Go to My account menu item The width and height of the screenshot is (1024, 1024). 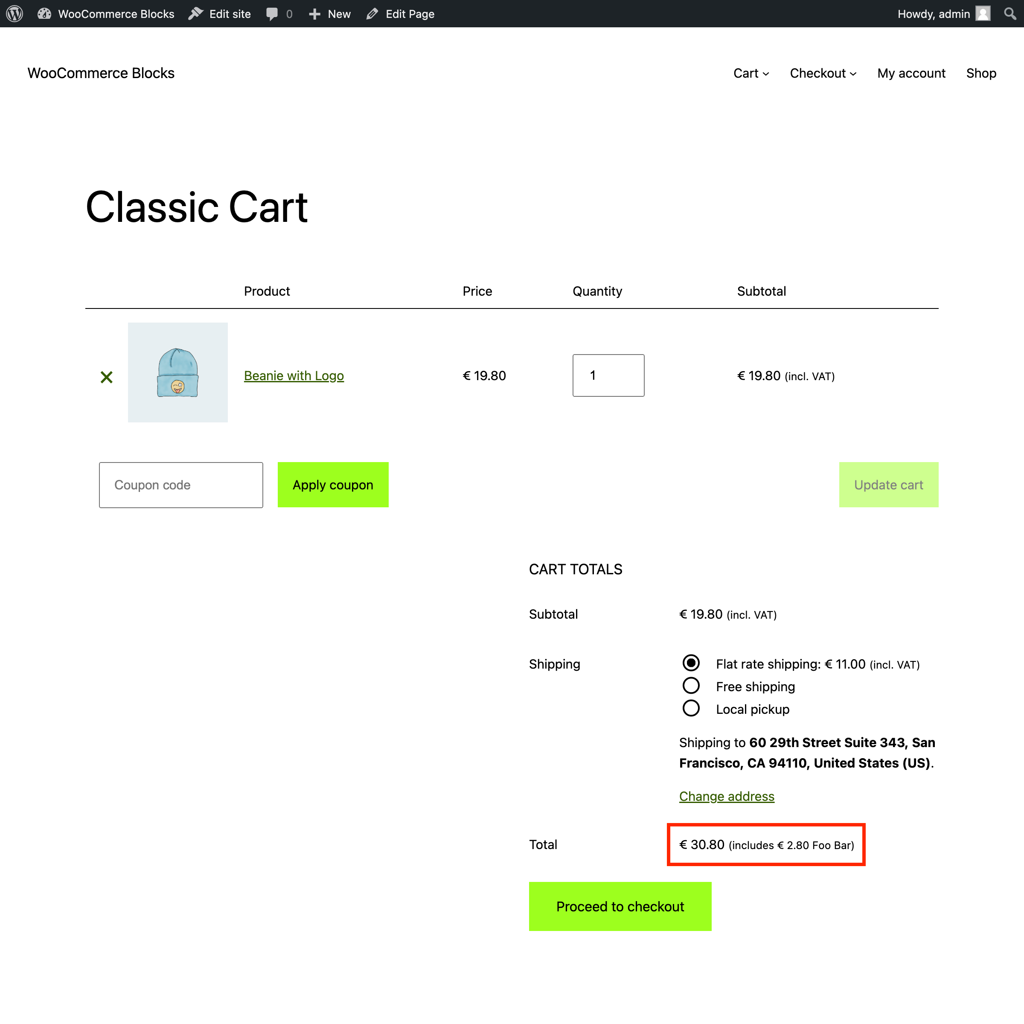tap(911, 73)
